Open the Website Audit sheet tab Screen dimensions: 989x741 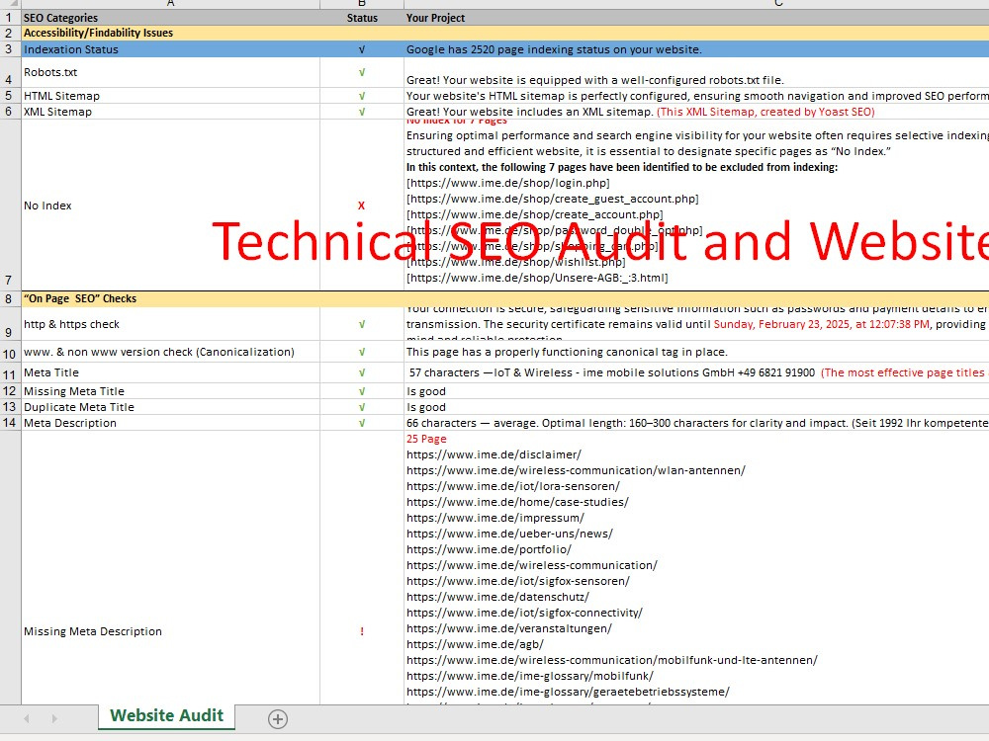coord(166,716)
